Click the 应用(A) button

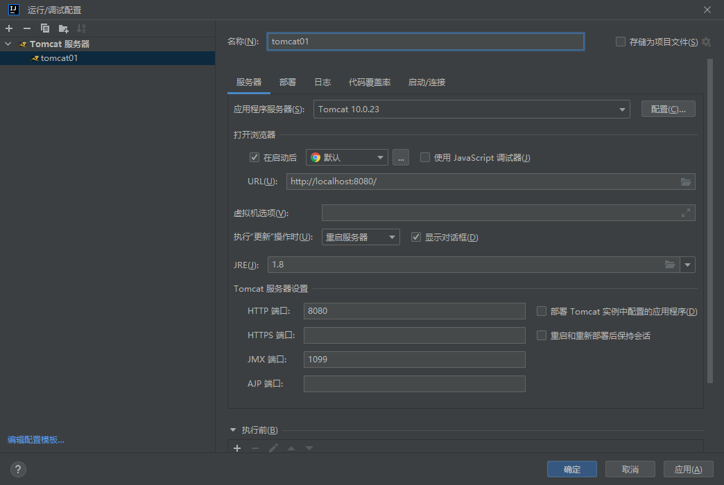689,469
